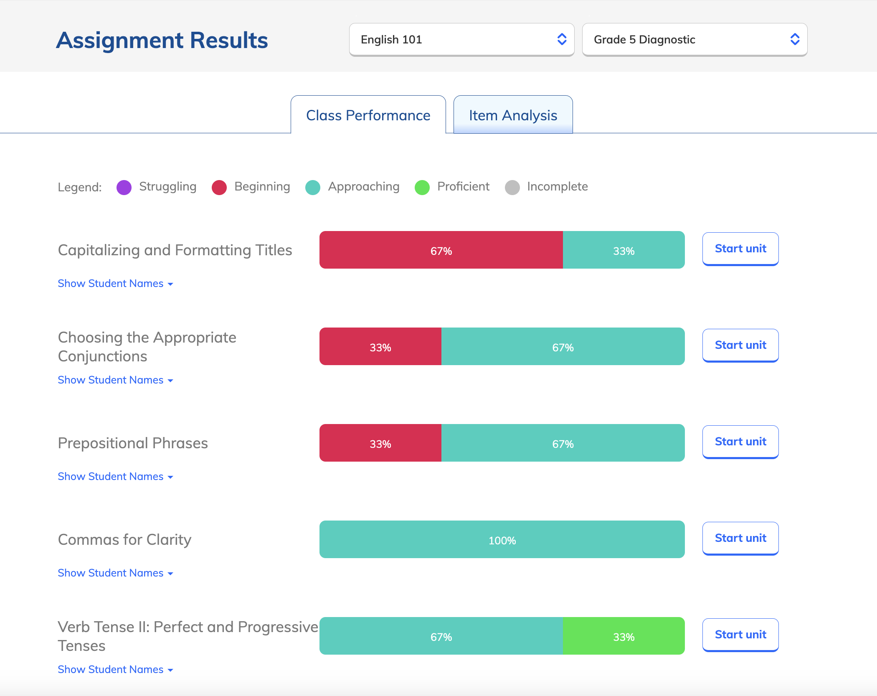Image resolution: width=877 pixels, height=696 pixels.
Task: Click the 67% Beginning segment for Capitalizing and Formatting Titles
Action: click(441, 250)
